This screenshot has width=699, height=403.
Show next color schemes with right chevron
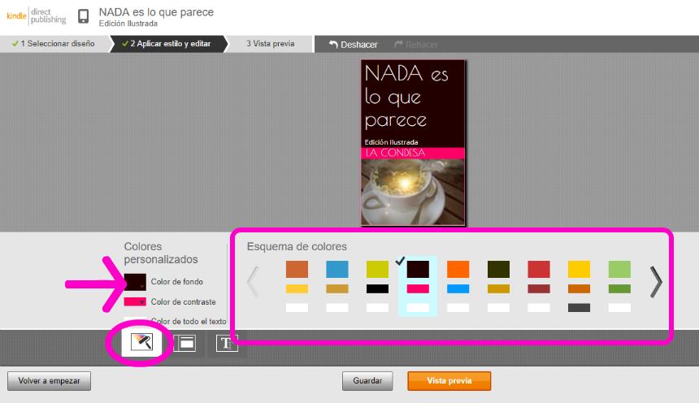point(656,282)
